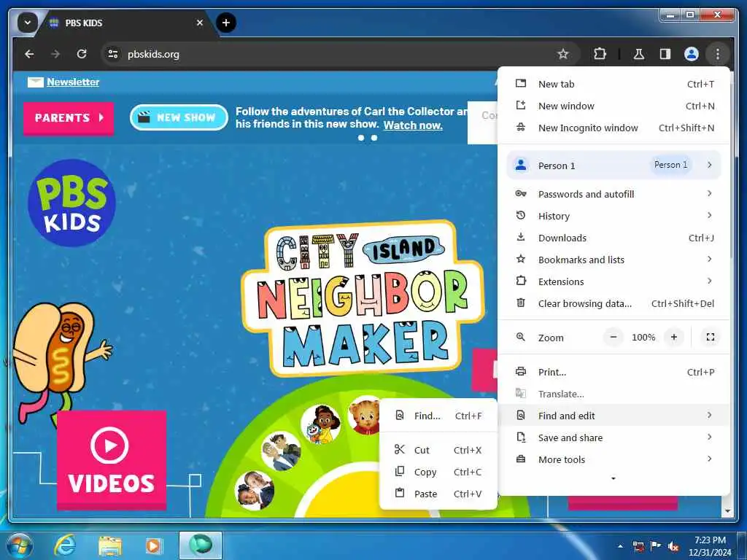
Task: Expand the Save and share submenu
Action: coord(614,437)
